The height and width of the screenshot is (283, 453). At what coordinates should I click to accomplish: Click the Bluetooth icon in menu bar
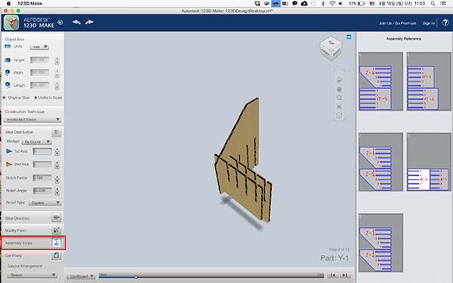pyautogui.click(x=323, y=4)
